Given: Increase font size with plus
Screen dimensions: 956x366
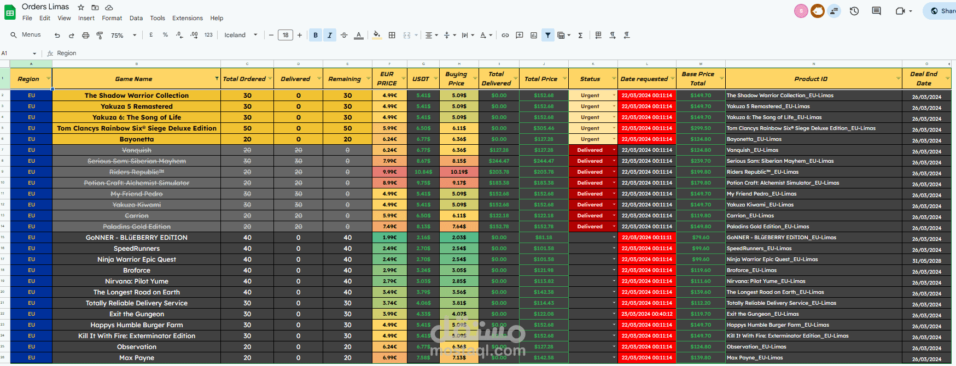Looking at the screenshot, I should pyautogui.click(x=299, y=35).
